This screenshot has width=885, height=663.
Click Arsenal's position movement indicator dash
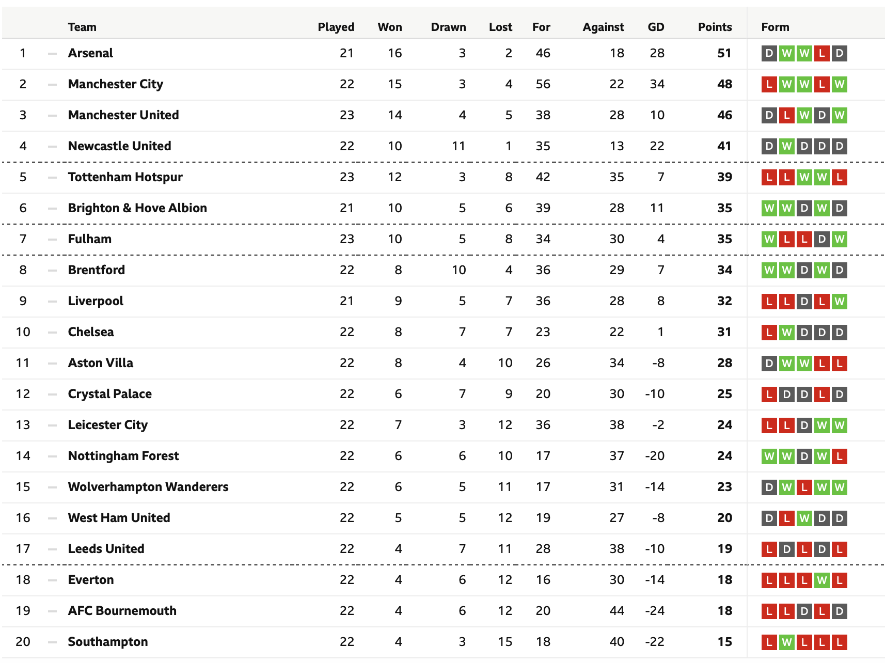click(52, 53)
